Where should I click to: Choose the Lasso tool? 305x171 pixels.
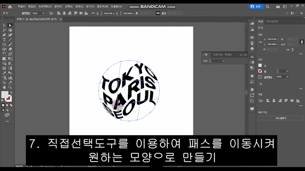pyautogui.click(x=10, y=30)
